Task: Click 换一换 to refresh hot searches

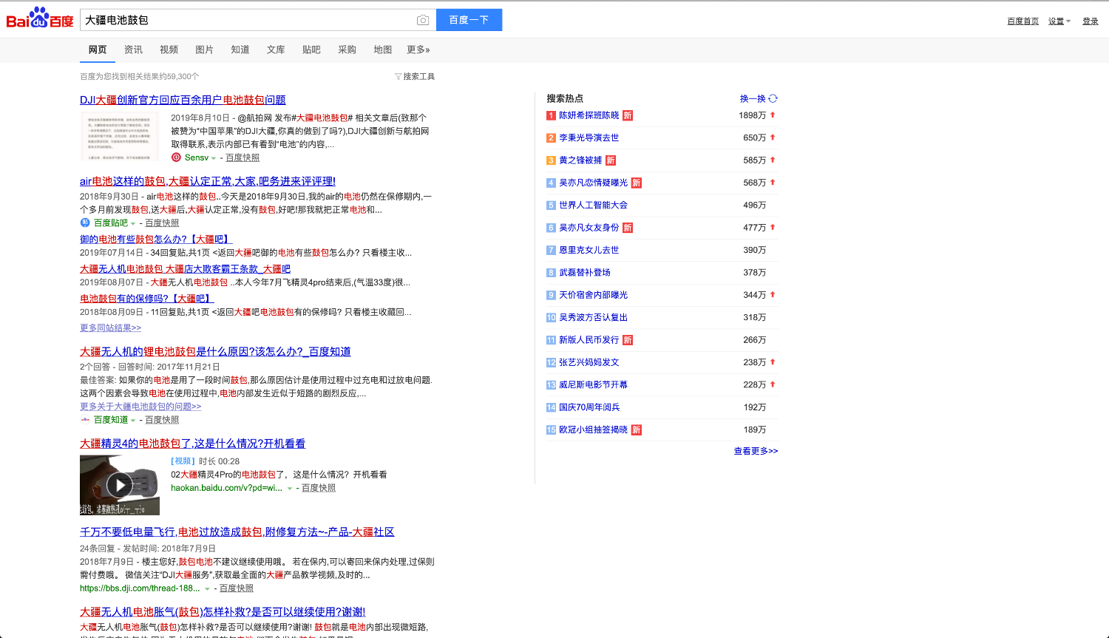Action: click(753, 98)
